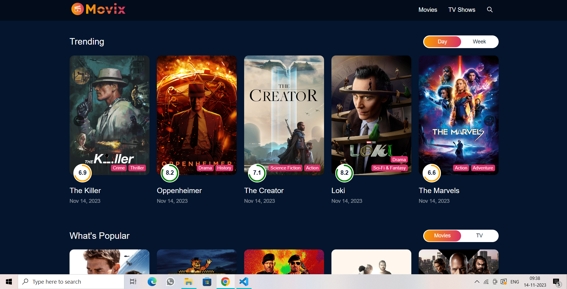Click the Thriller genre tag
Screen dimensions: 567x289
137,168
